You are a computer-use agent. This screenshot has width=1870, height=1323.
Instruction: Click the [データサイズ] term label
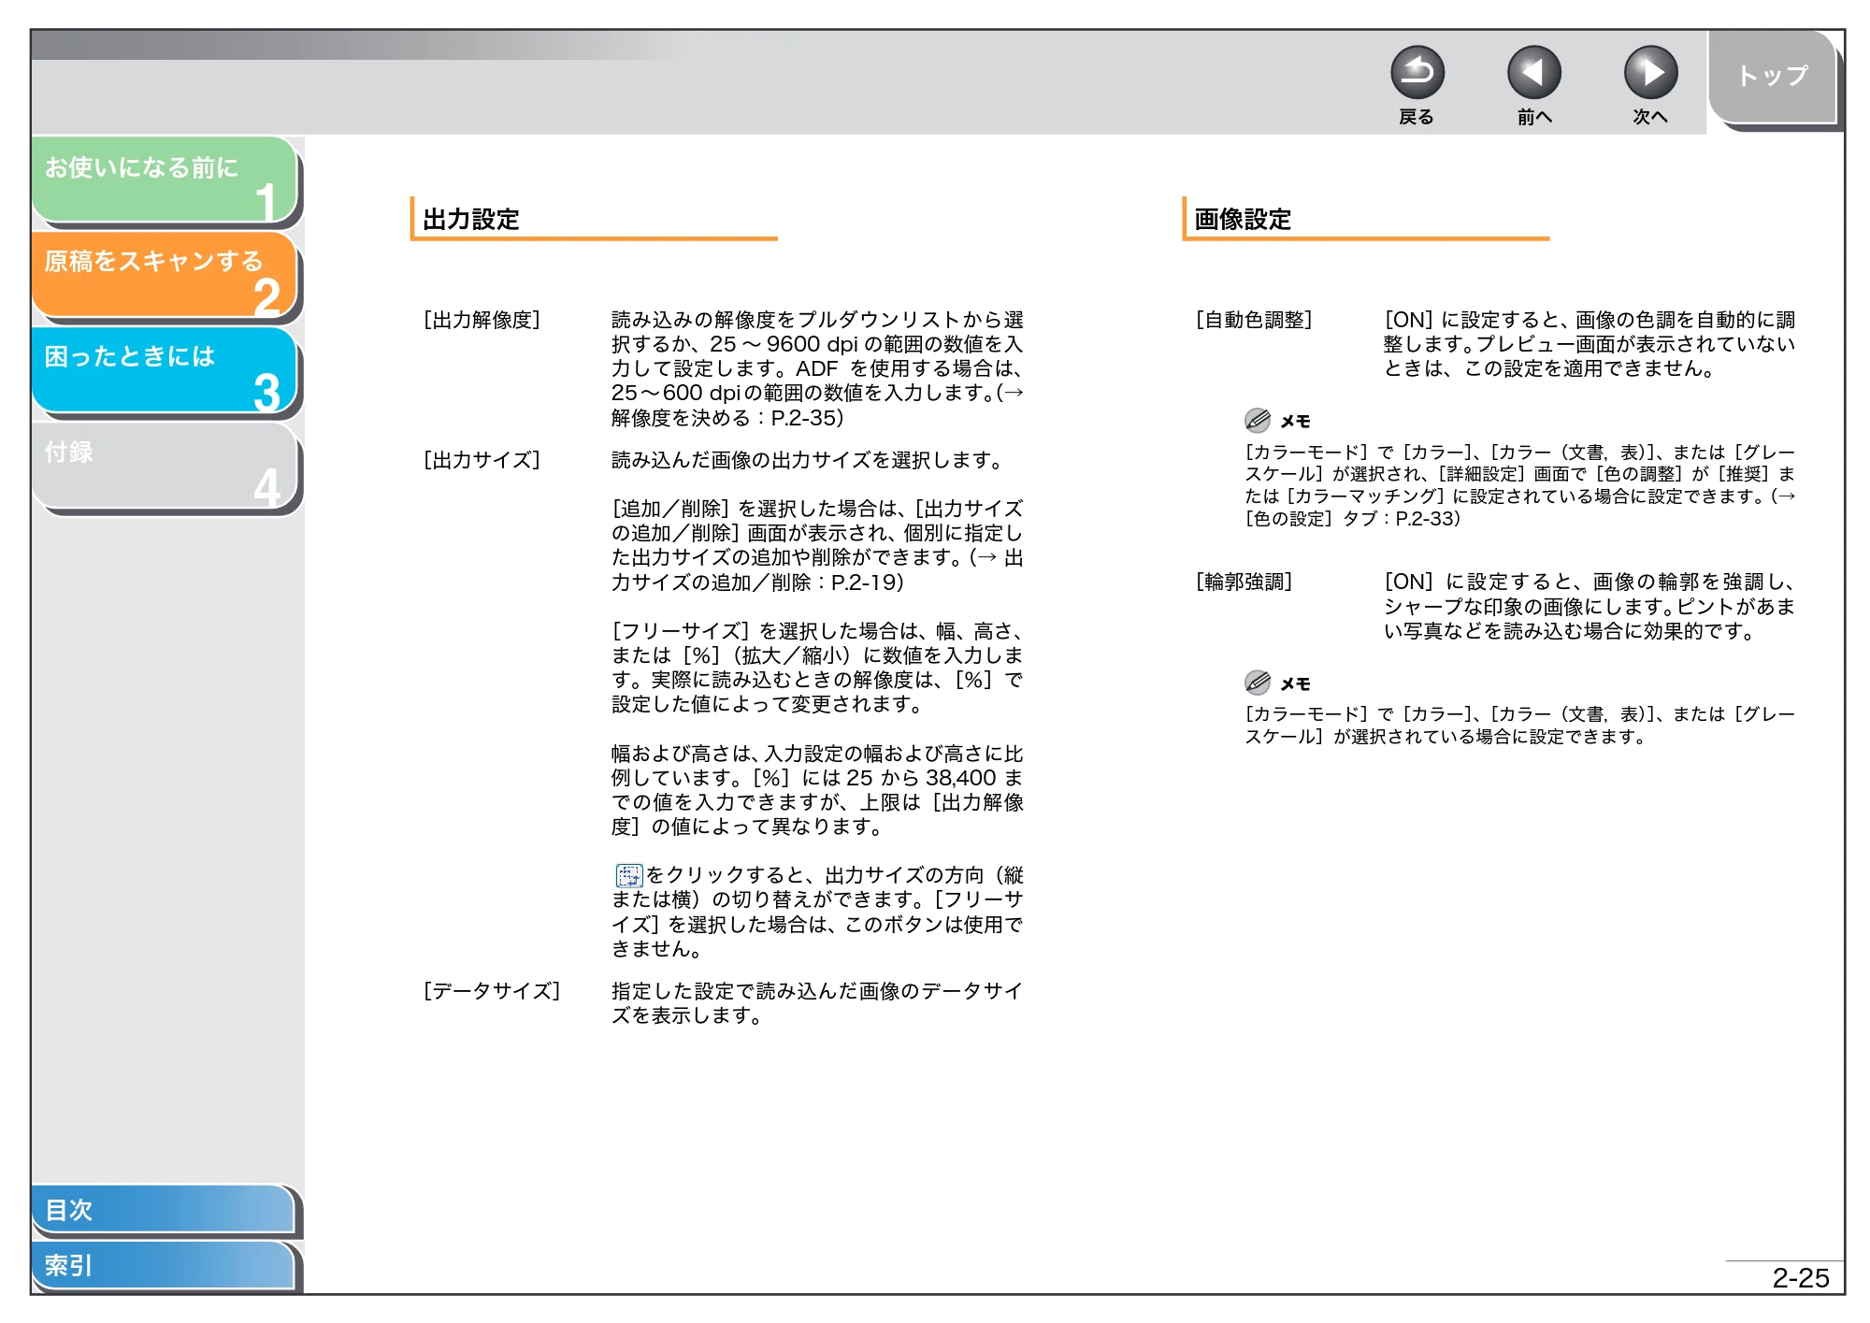point(492,991)
